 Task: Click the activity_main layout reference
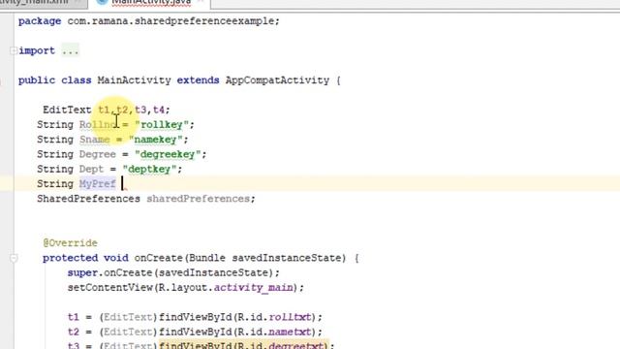[253, 288]
